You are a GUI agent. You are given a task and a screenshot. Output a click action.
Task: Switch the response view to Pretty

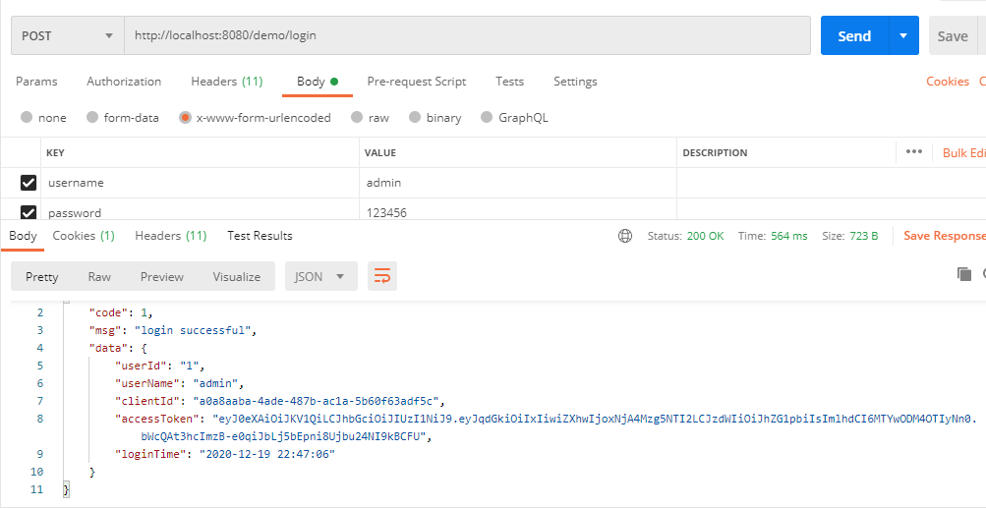42,277
